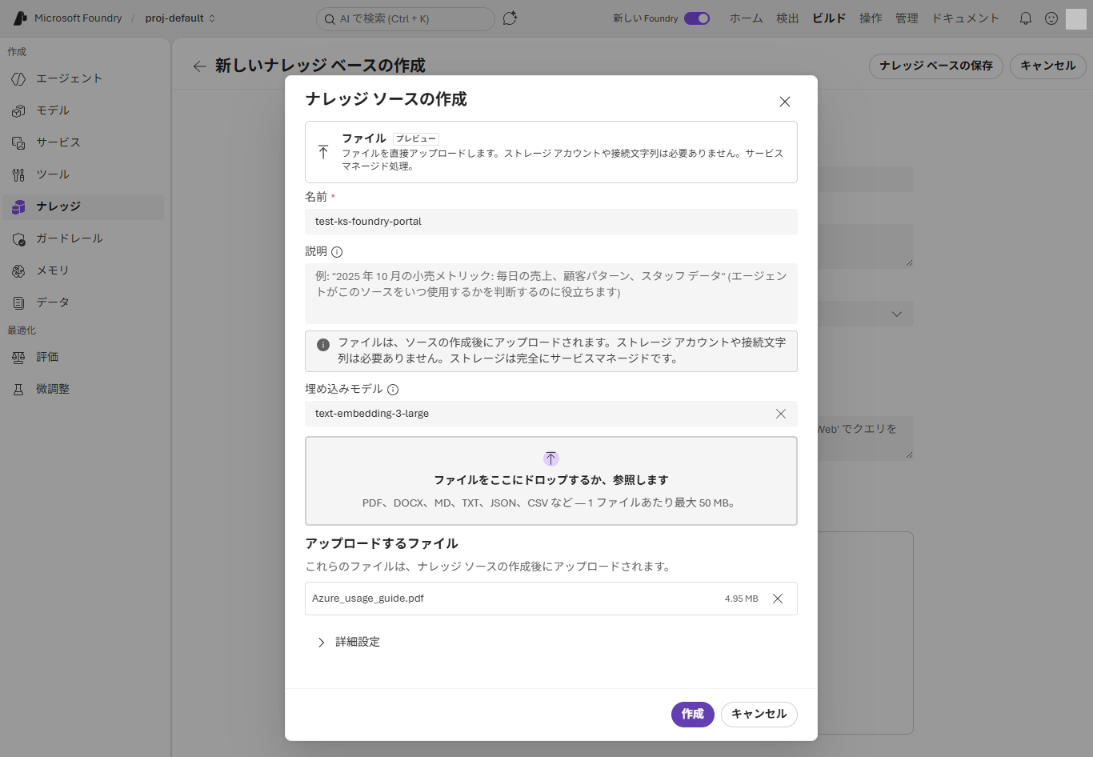1093x757 pixels.
Task: Clear the text-embedding-3-large model selection
Action: (x=781, y=414)
